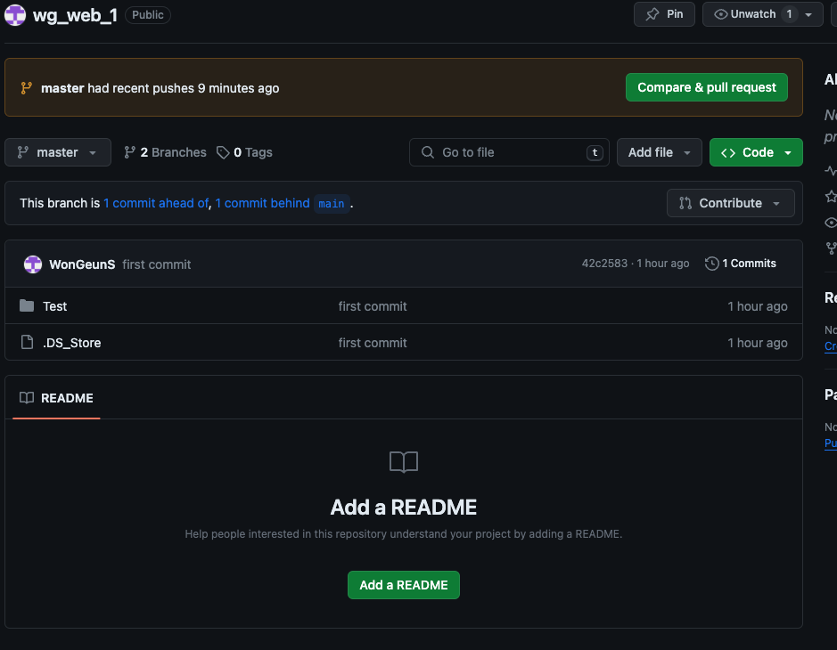Click the watchers eye icon in the right sidebar
The width and height of the screenshot is (837, 650).
click(831, 223)
